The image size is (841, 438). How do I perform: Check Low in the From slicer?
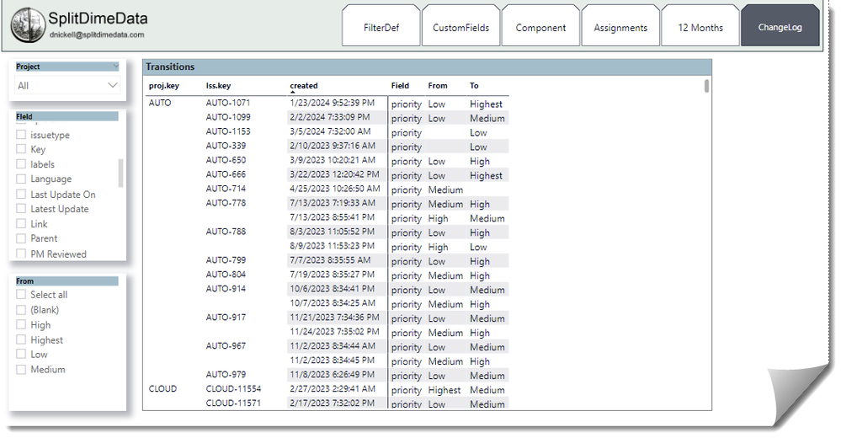(x=21, y=355)
